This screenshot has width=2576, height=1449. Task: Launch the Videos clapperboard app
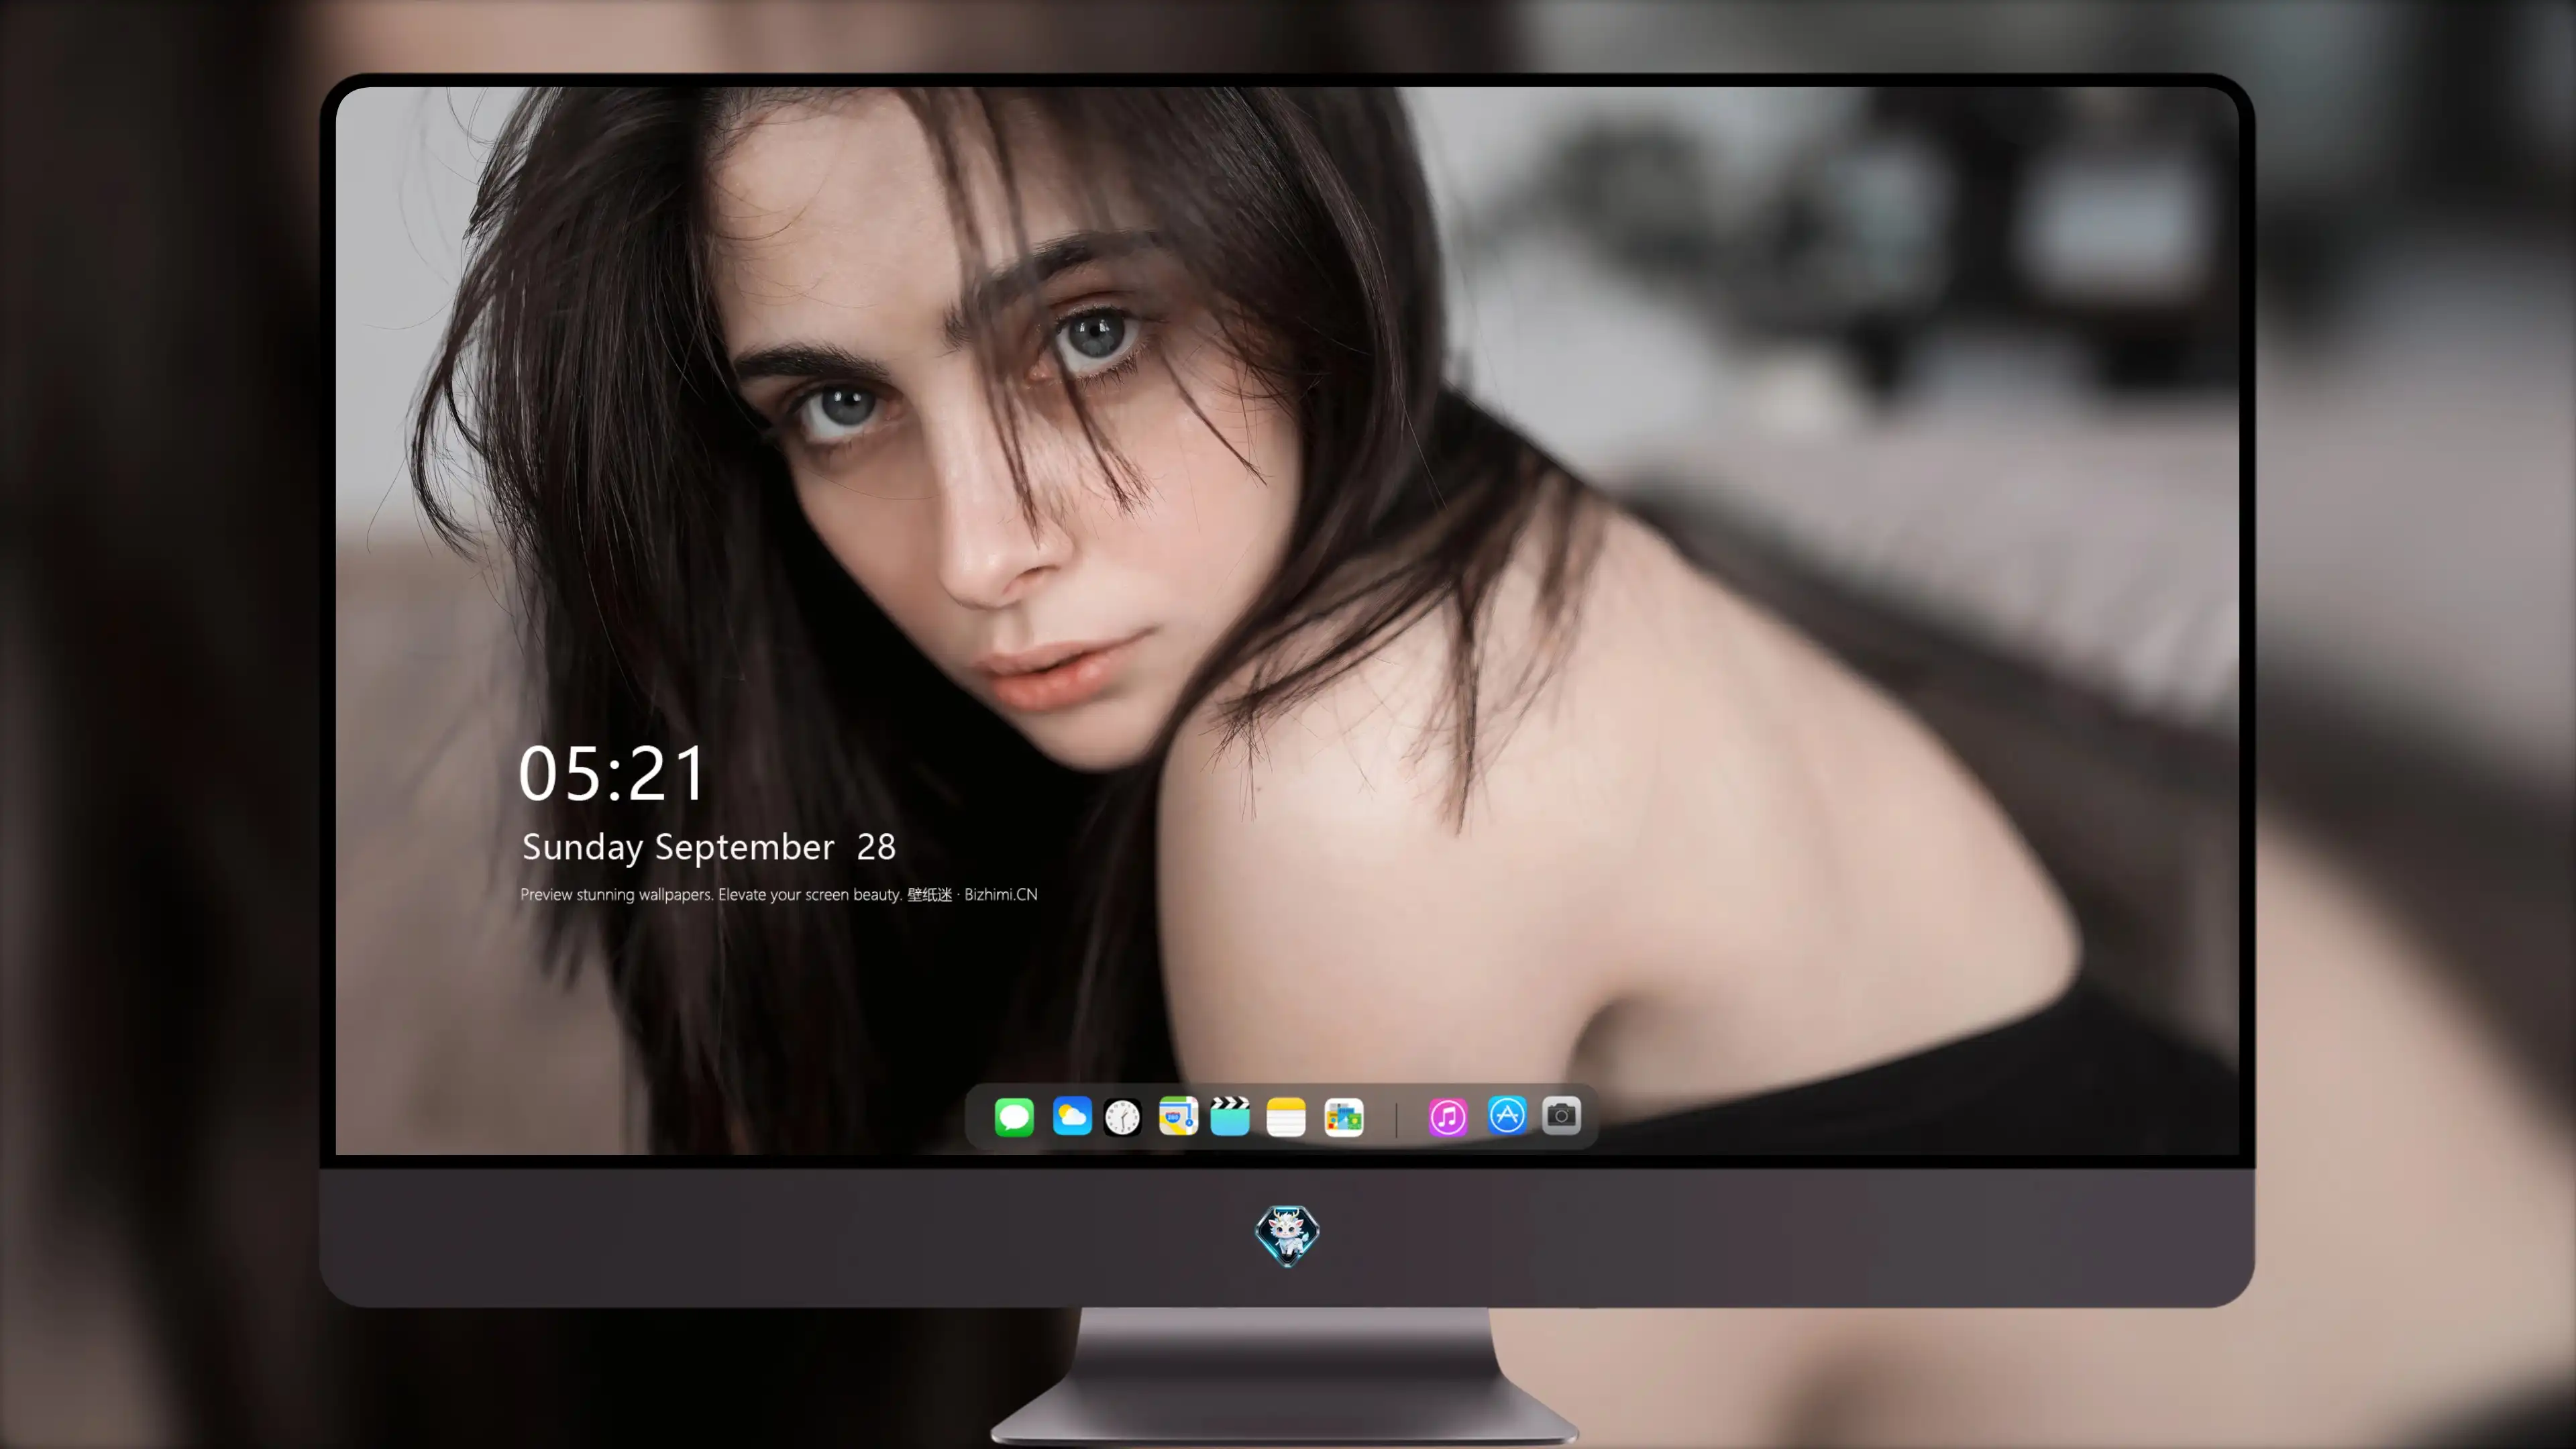click(x=1230, y=1116)
